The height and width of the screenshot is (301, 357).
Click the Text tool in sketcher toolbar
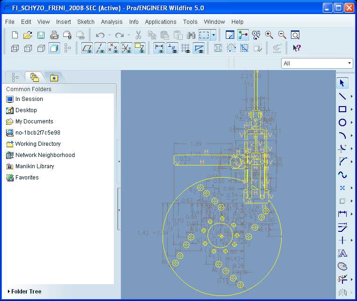click(342, 253)
